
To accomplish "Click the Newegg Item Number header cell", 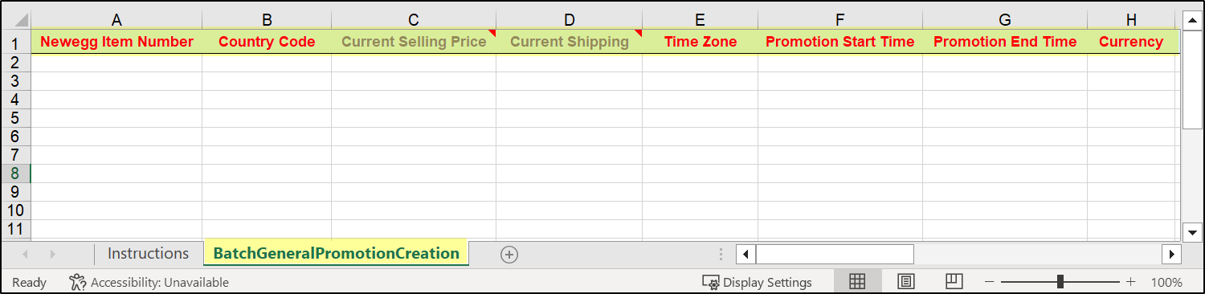I will (116, 42).
